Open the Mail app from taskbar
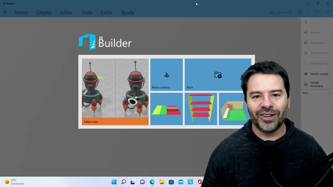This screenshot has height=187, width=333. [181, 182]
